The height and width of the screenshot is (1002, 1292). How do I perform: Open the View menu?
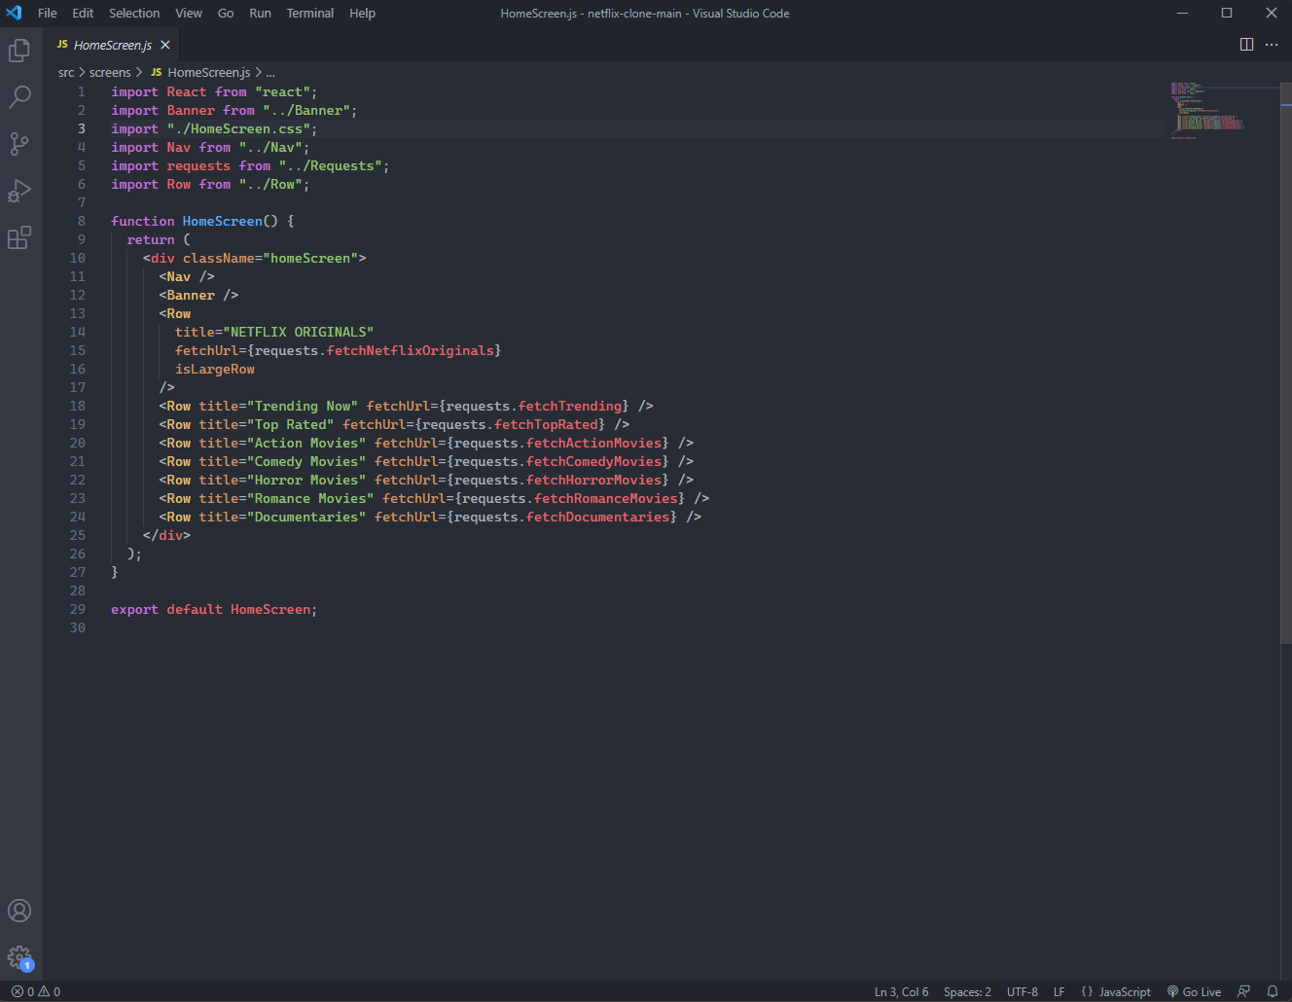coord(189,13)
